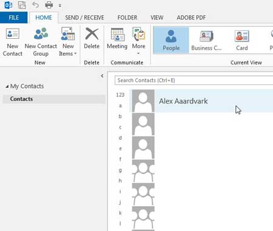The width and height of the screenshot is (273, 231).
Task: Switch to Business Card view
Action: pos(206,41)
